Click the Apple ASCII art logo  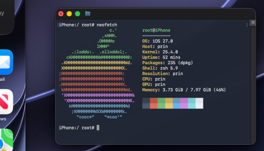[97, 73]
